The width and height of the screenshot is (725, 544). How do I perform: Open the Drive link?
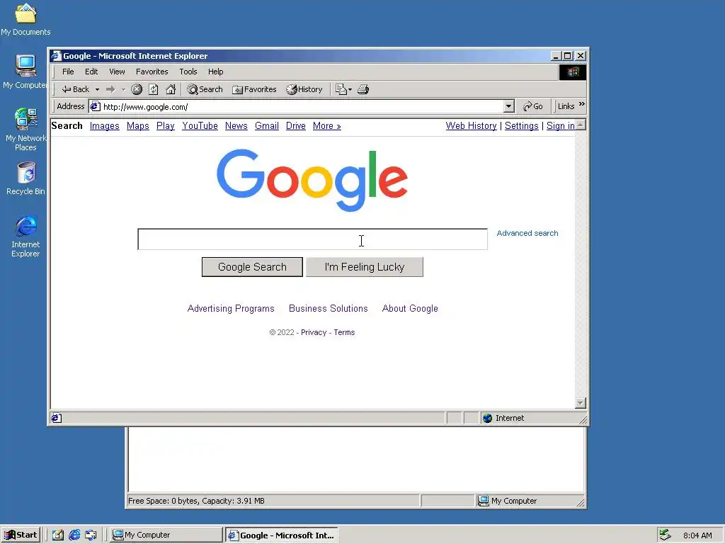coord(296,126)
